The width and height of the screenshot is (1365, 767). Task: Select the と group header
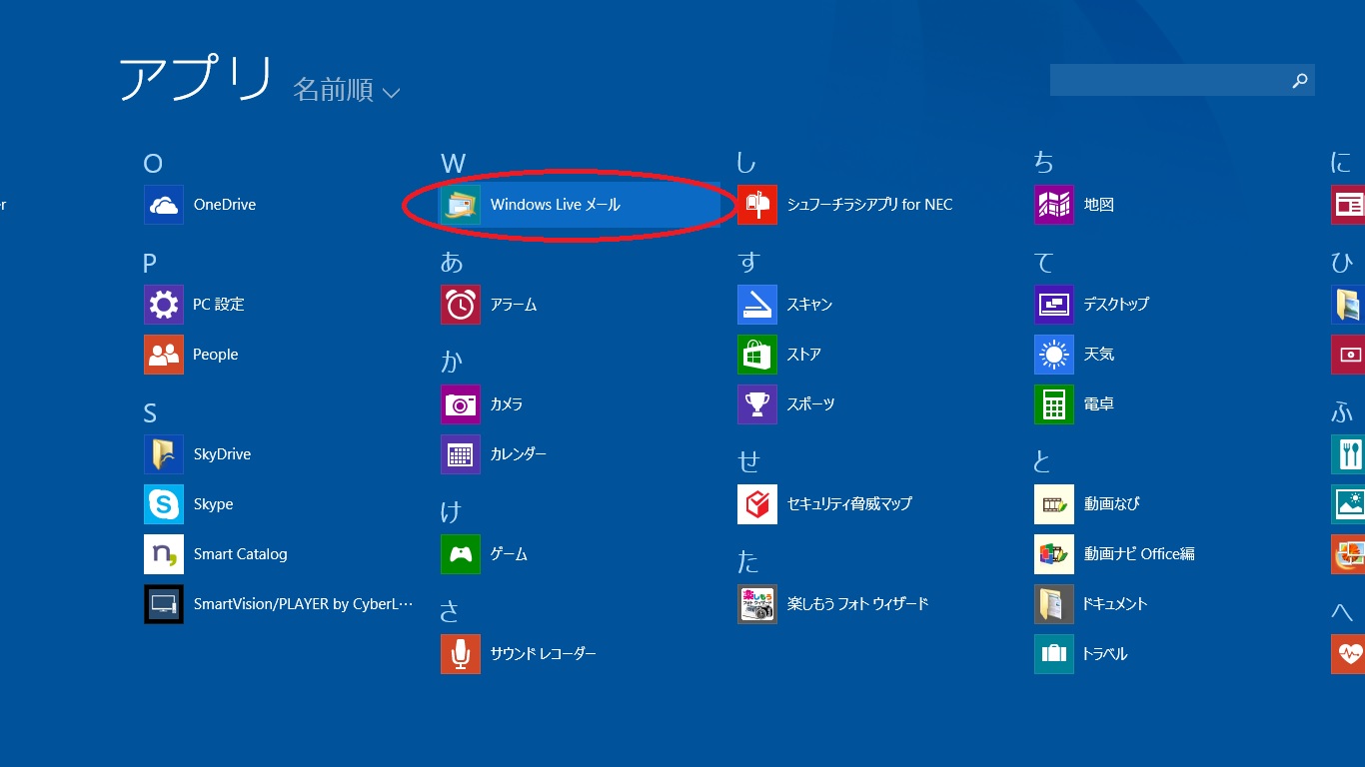click(x=1042, y=461)
